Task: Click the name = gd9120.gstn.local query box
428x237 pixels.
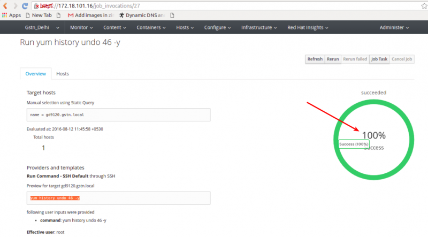Action: (x=118, y=114)
